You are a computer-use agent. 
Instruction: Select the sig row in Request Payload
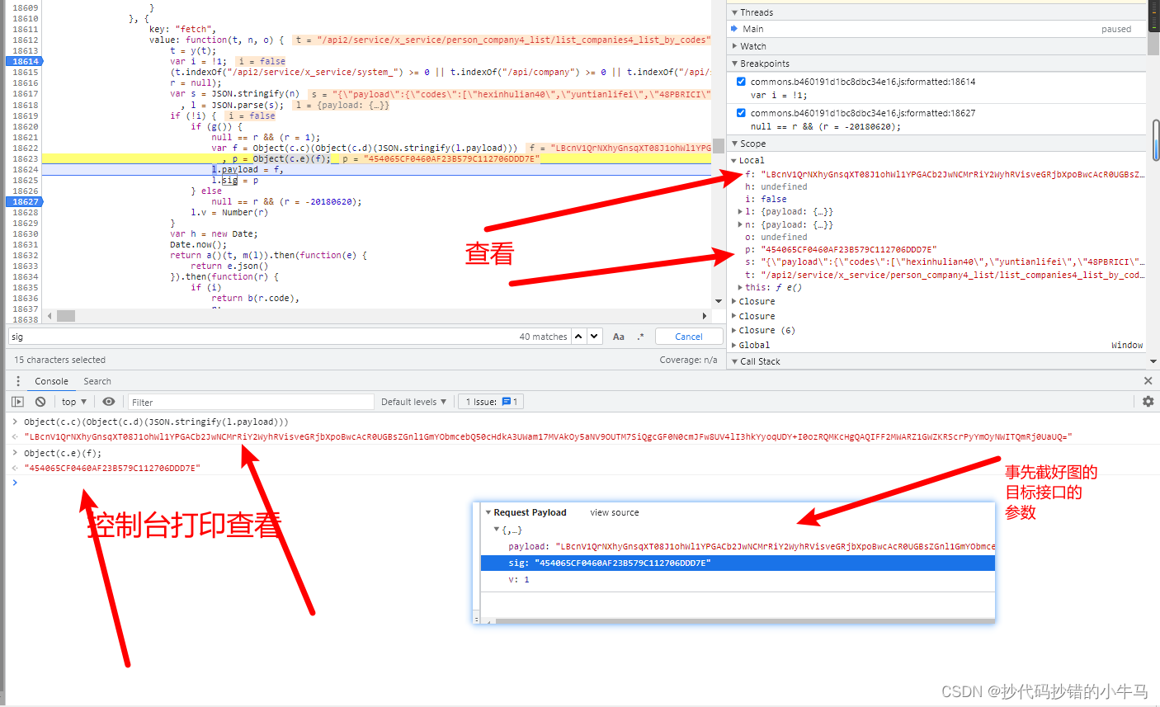pos(738,563)
